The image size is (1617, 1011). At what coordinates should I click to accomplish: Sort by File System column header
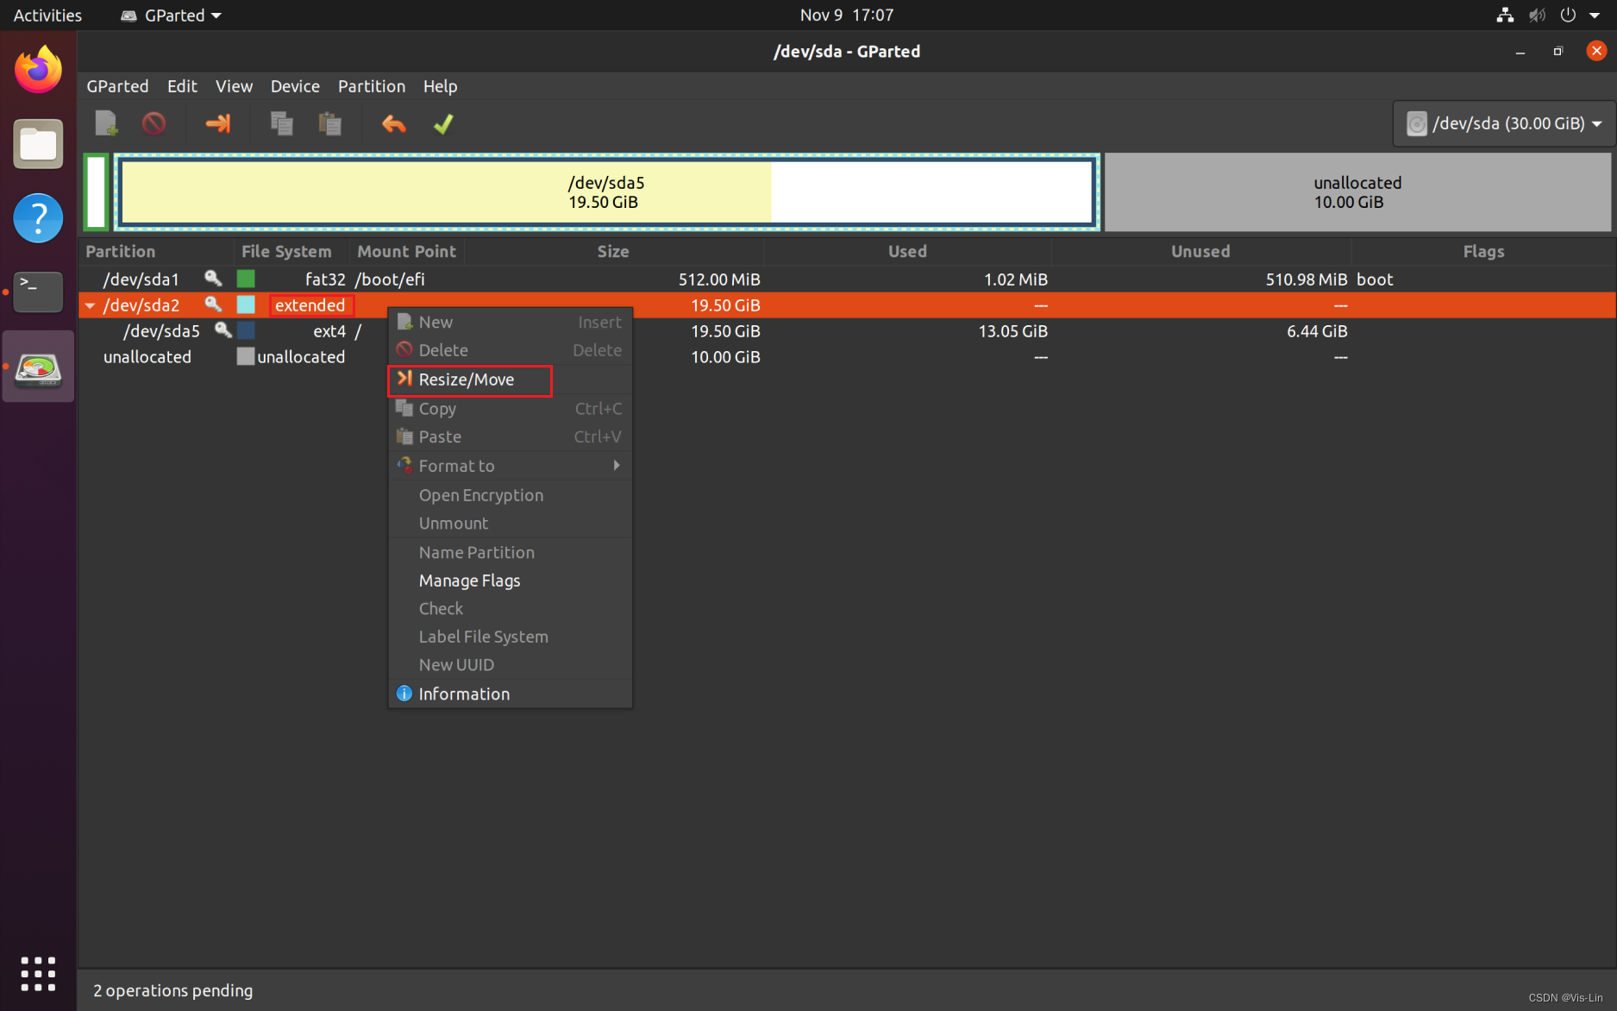point(291,251)
